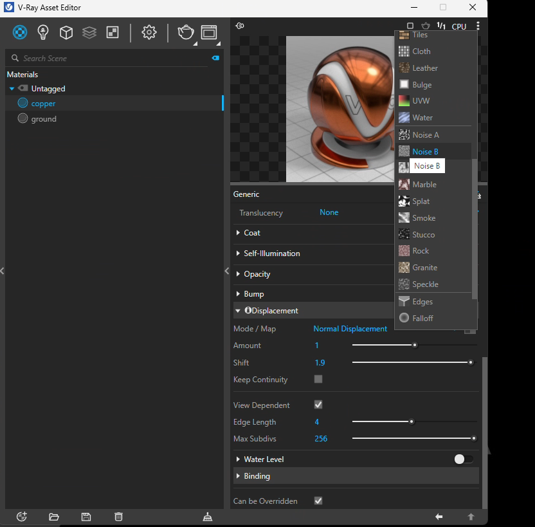Click the filter tag icon in search bar

click(x=215, y=58)
